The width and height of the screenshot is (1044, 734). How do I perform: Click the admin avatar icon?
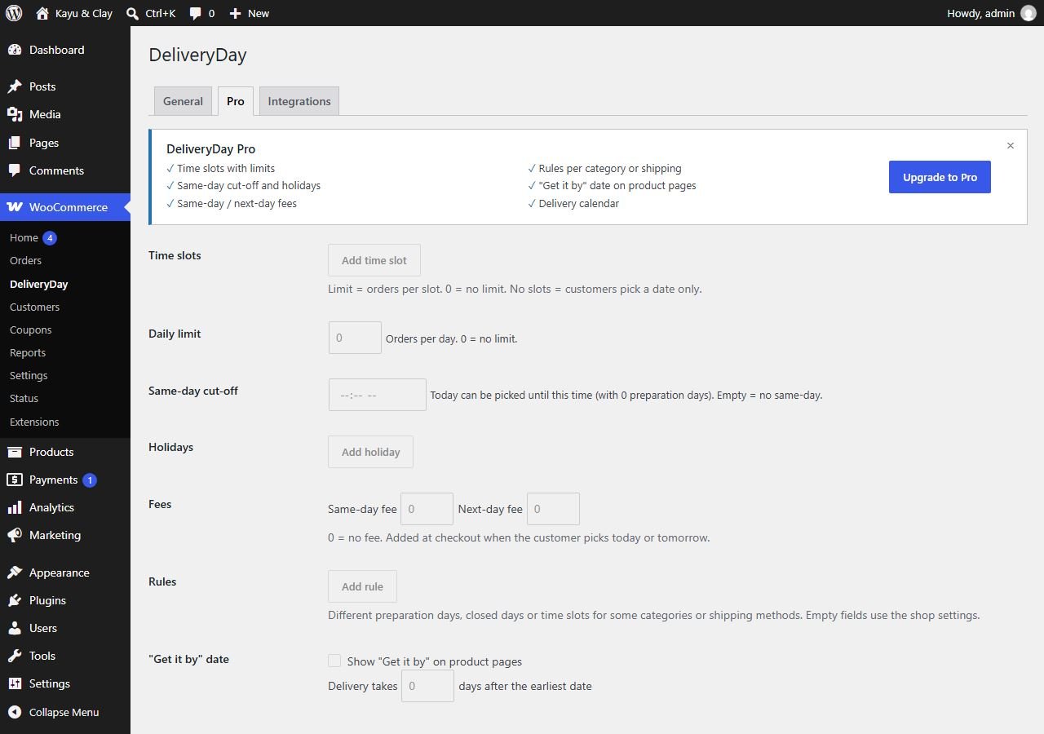(1029, 13)
